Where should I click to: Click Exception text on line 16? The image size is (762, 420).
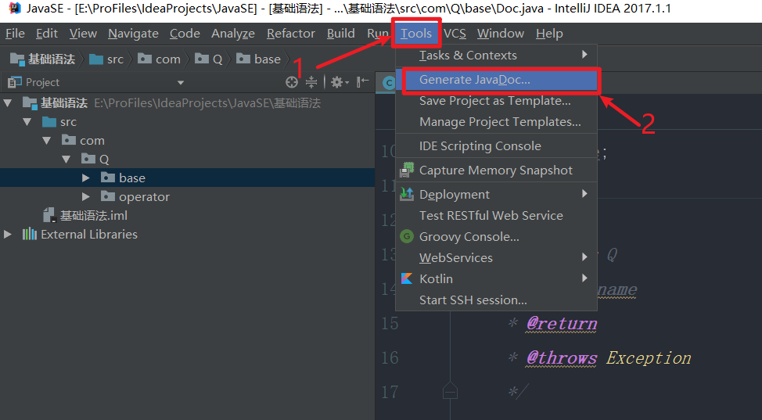point(649,358)
